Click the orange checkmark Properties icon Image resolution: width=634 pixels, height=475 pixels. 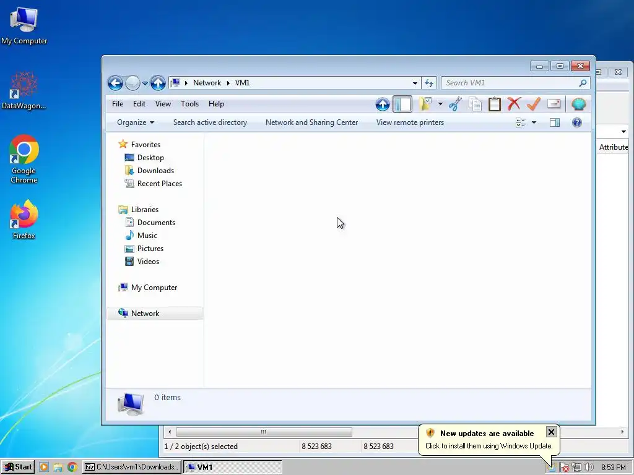pyautogui.click(x=534, y=104)
